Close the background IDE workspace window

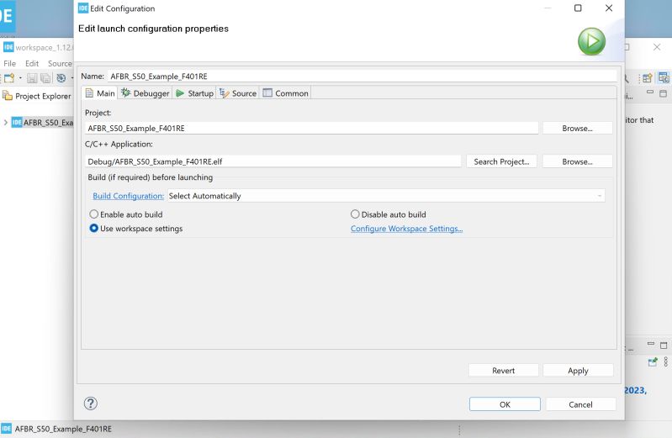tap(657, 47)
